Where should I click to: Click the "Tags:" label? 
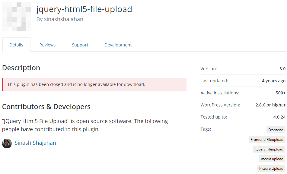tap(206, 129)
